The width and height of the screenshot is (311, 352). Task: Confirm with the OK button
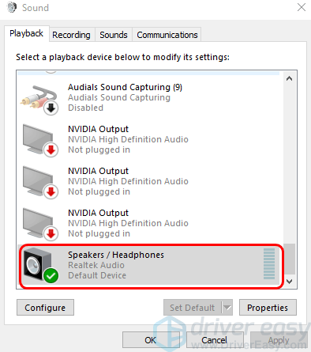151,340
